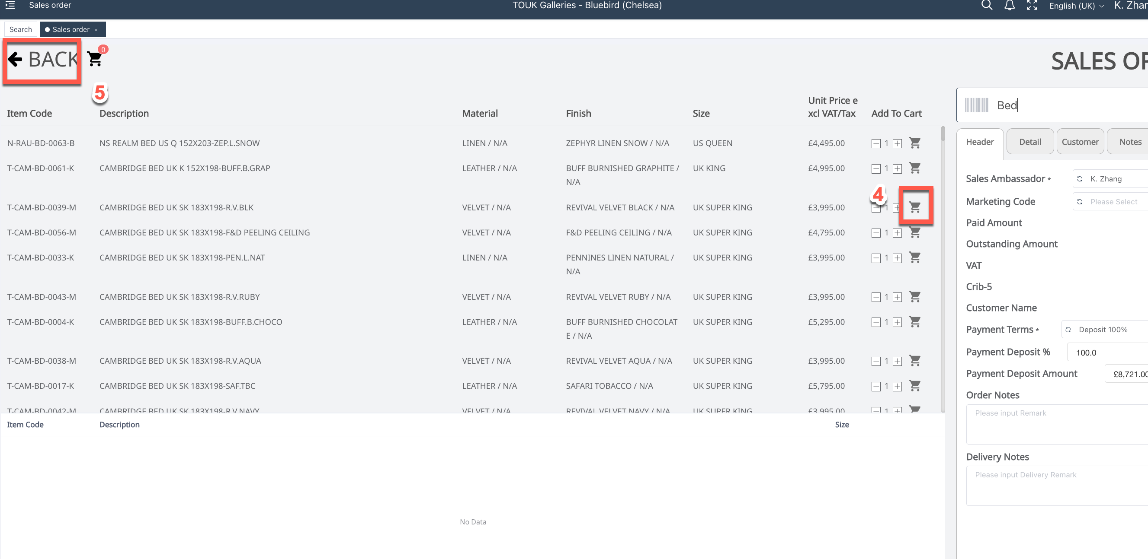The width and height of the screenshot is (1148, 559).
Task: Close the Sales order tab
Action: point(96,30)
